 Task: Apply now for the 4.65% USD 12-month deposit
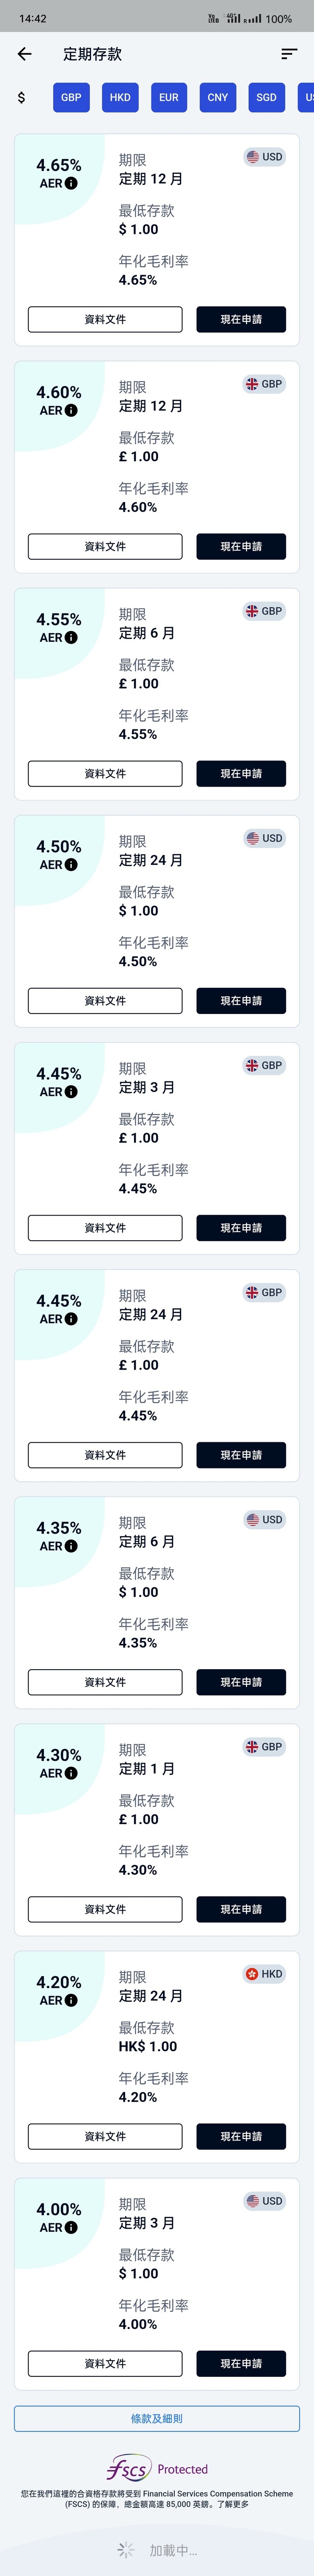[x=241, y=319]
